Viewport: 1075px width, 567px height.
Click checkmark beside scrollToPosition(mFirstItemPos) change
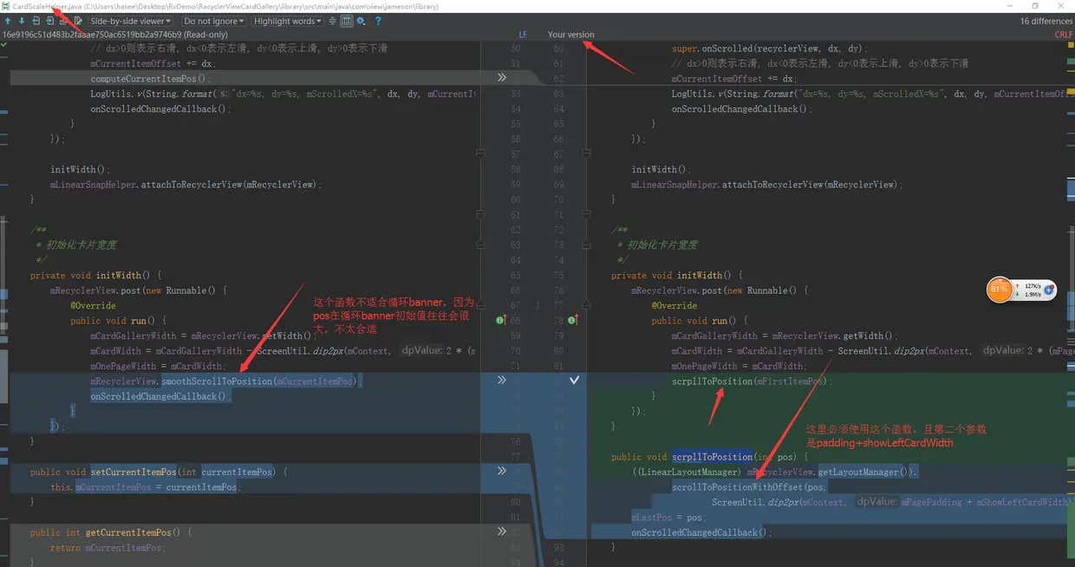point(574,381)
